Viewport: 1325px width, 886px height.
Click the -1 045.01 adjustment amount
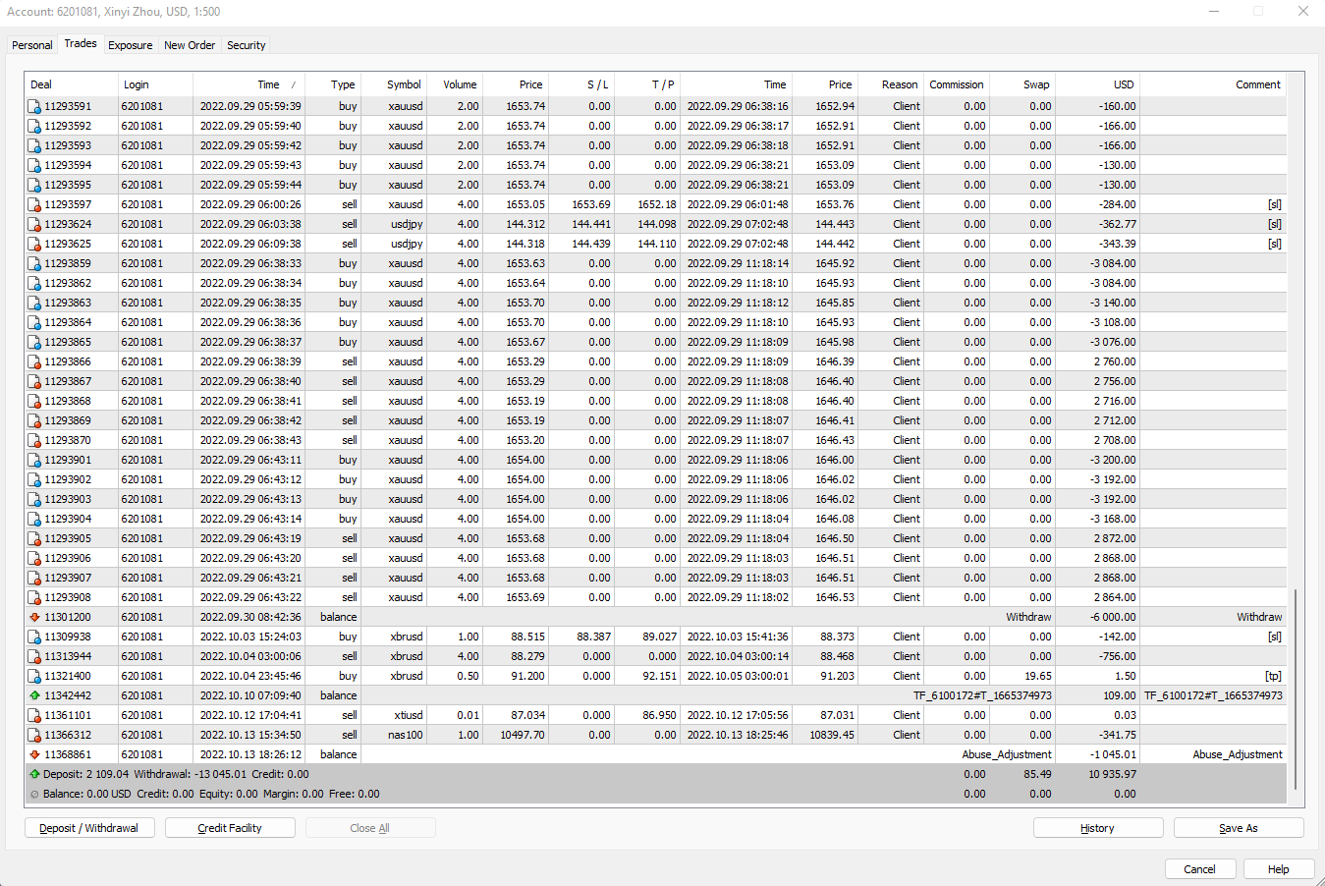(1113, 754)
